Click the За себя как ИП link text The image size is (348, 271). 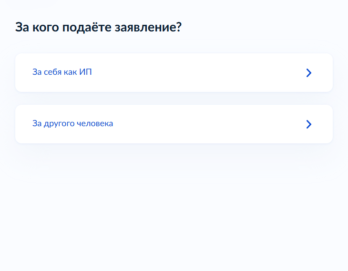[62, 72]
